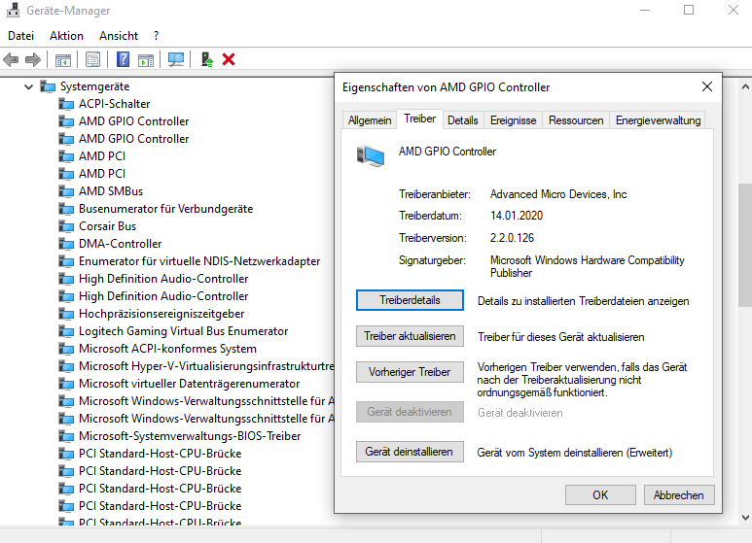Screen dimensions: 752x543
Task: Select DMA-Controller in the device tree
Action: 121,244
